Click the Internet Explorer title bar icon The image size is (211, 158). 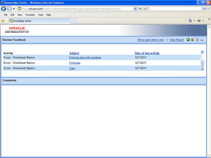click(x=2, y=3)
